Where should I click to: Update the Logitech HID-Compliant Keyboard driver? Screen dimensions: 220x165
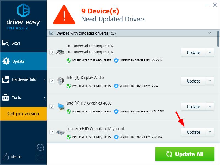193,132
